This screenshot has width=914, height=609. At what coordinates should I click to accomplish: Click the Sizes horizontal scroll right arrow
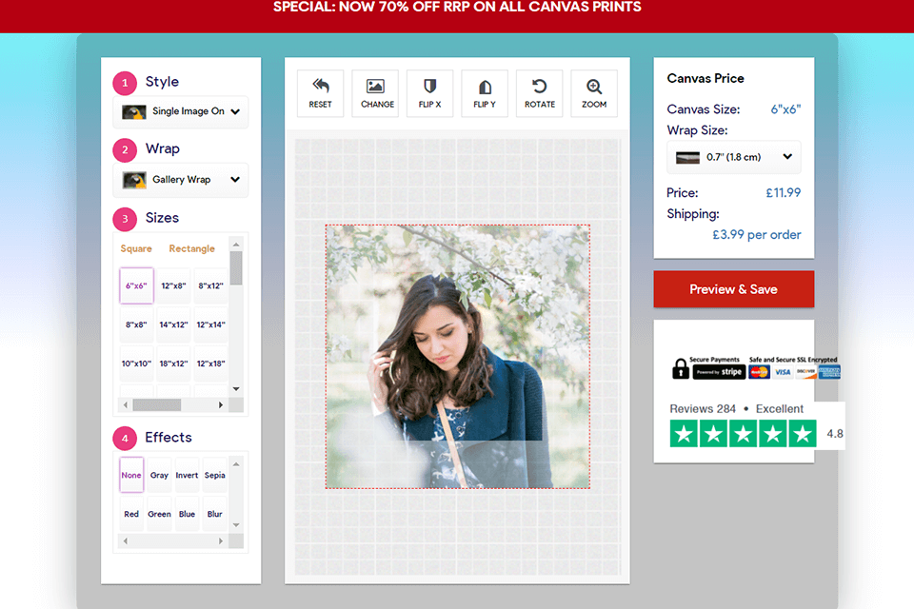[221, 404]
